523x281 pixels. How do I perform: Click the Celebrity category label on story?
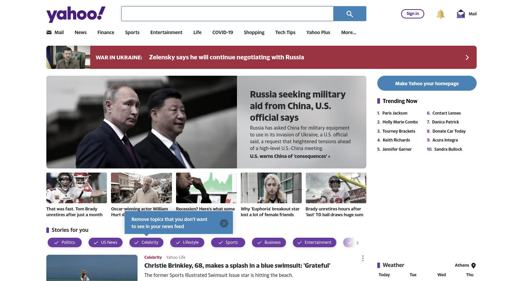pos(153,257)
